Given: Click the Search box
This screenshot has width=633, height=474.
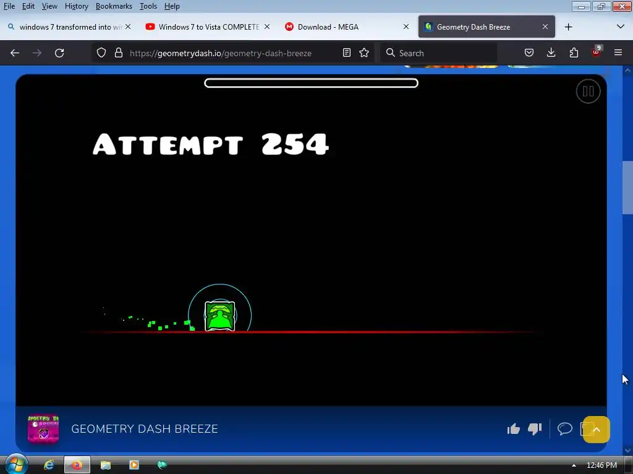Looking at the screenshot, I should pos(438,53).
